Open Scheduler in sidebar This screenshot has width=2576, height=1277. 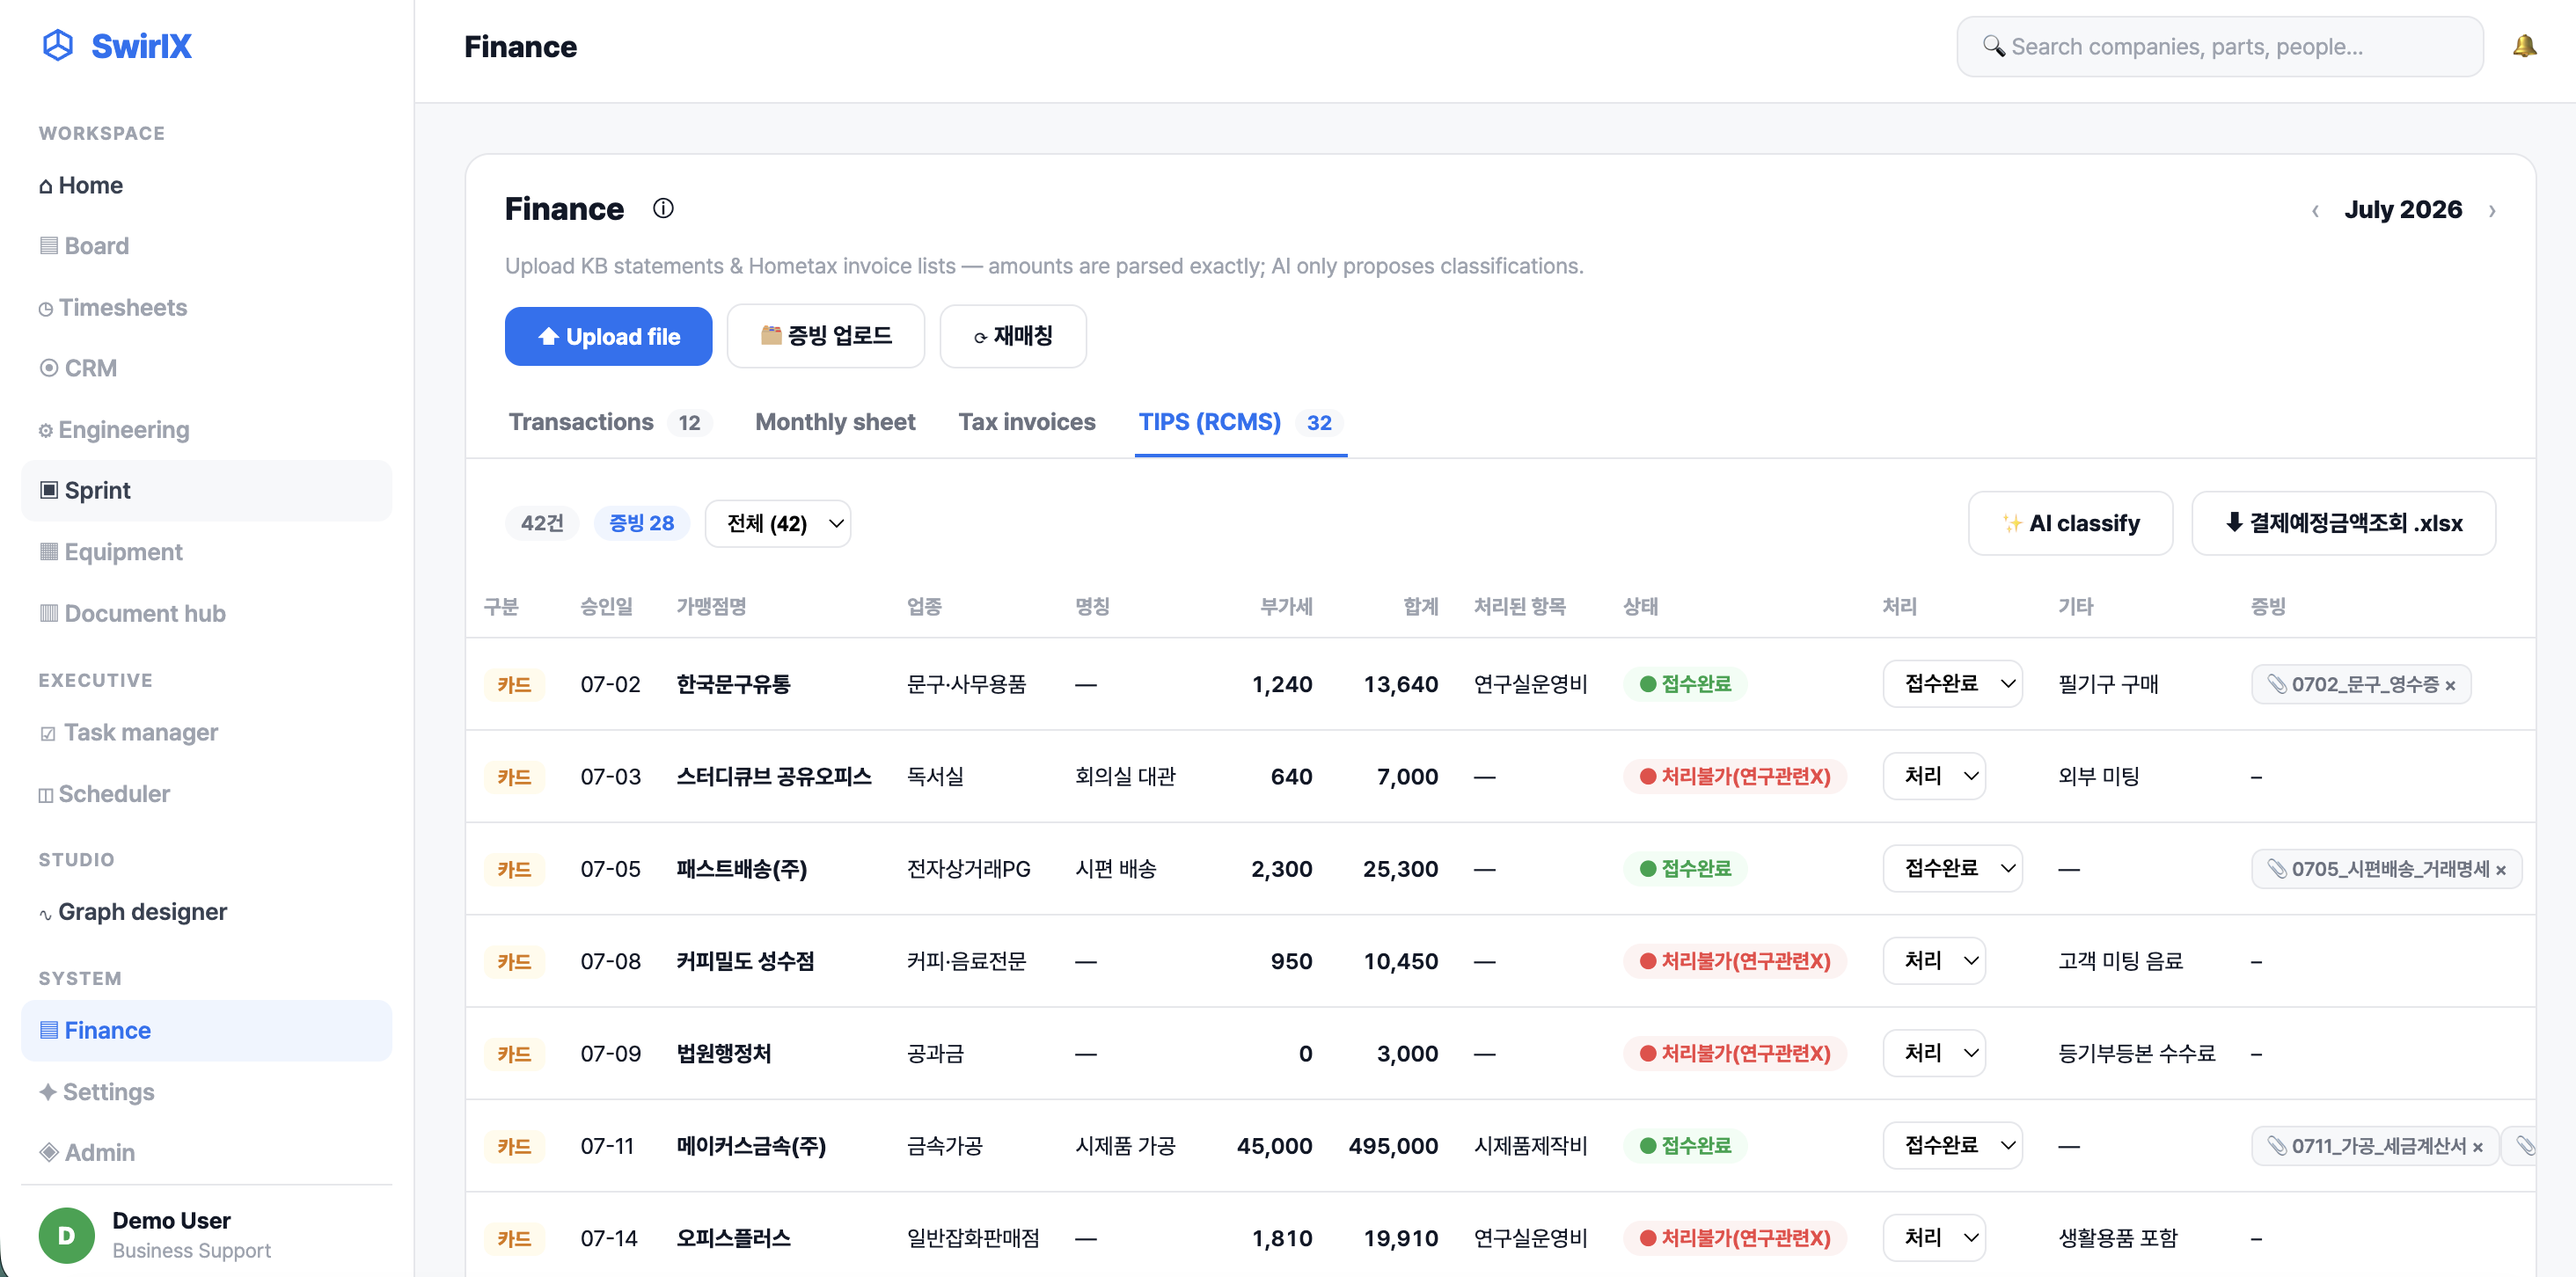click(206, 793)
